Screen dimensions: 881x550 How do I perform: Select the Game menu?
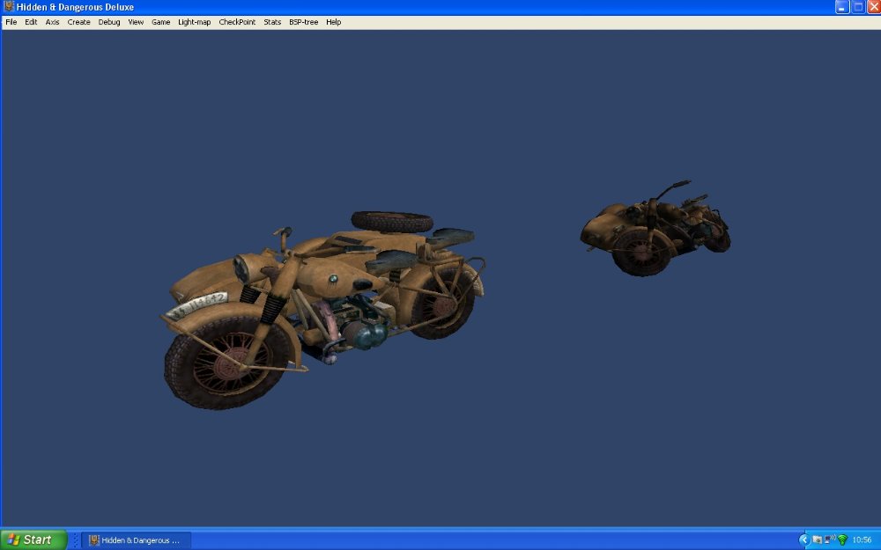click(161, 22)
